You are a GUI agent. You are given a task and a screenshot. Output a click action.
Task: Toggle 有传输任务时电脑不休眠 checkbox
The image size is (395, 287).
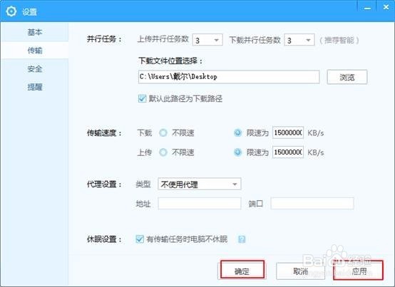click(x=140, y=239)
